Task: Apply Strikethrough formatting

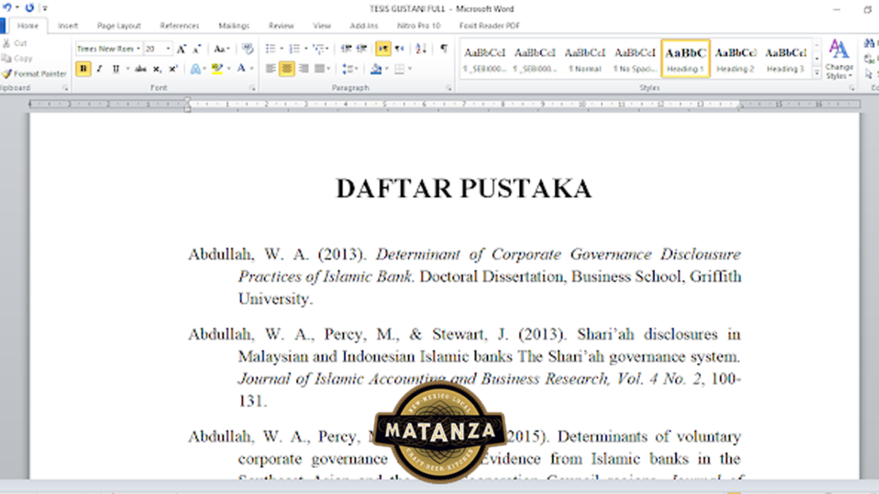Action: click(x=141, y=69)
